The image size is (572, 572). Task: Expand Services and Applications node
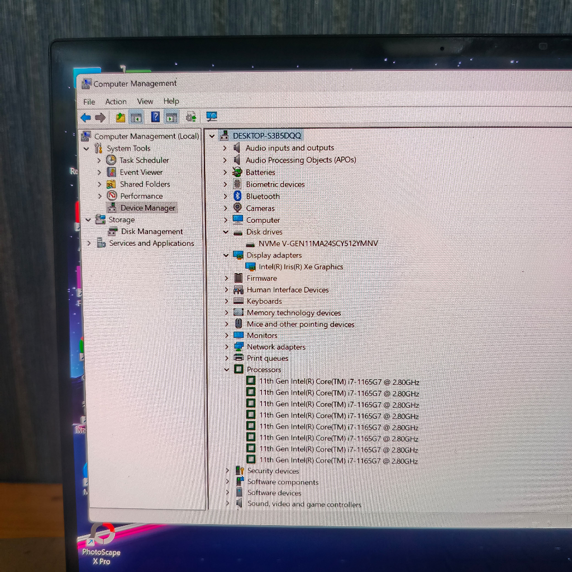point(89,243)
